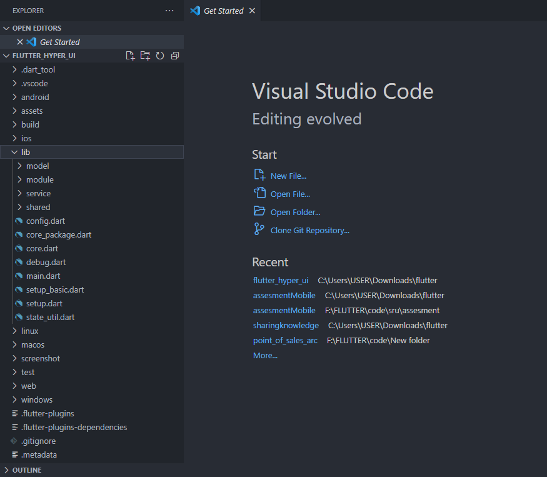547x477 pixels.
Task: Select the .vscode folder
Action: (92, 83)
